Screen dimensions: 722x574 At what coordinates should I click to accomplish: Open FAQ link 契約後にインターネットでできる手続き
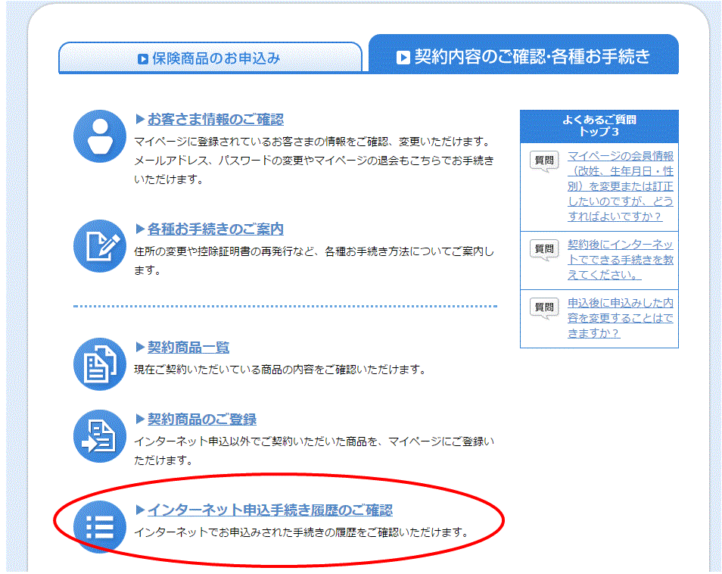(621, 259)
